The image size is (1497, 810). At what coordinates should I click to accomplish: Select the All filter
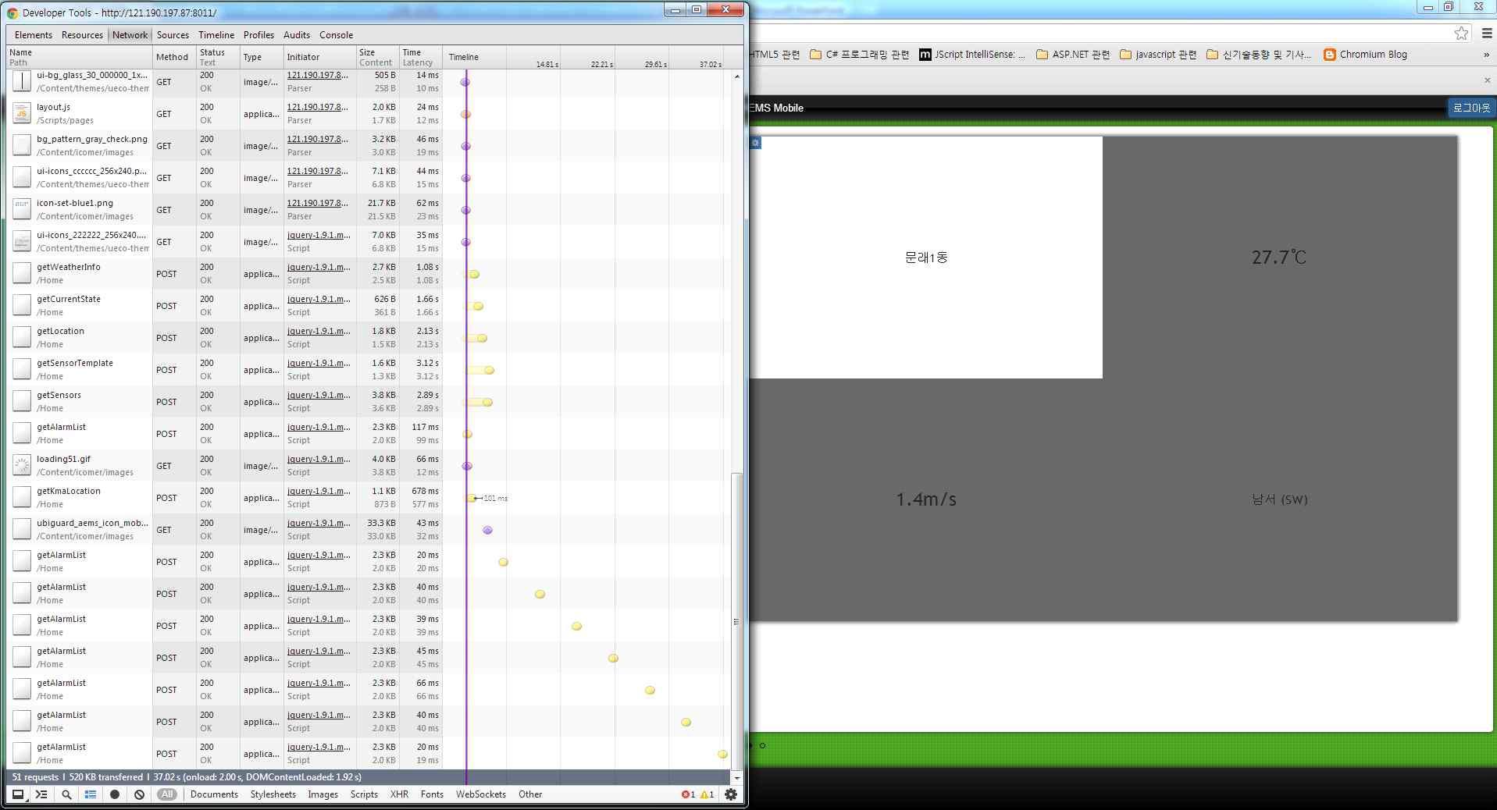pos(166,794)
